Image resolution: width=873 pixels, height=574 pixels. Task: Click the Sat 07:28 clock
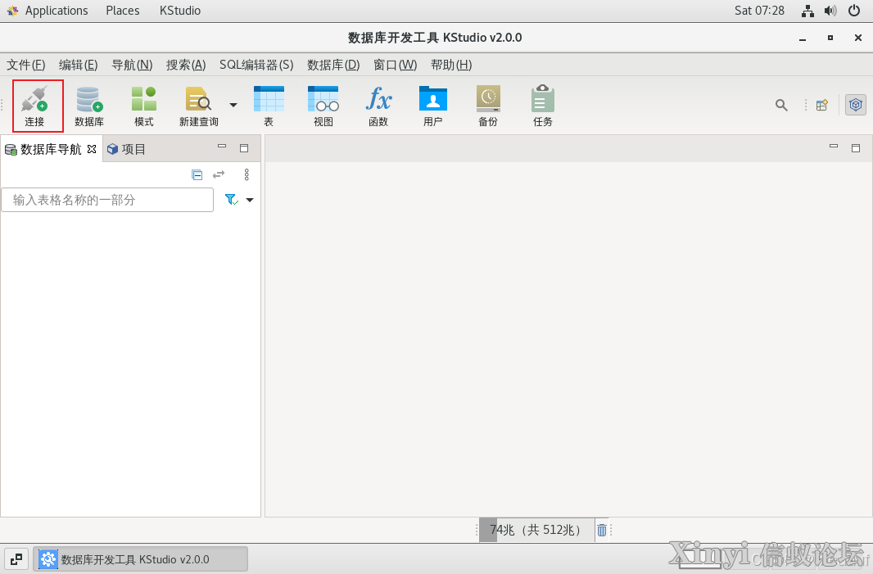(759, 11)
